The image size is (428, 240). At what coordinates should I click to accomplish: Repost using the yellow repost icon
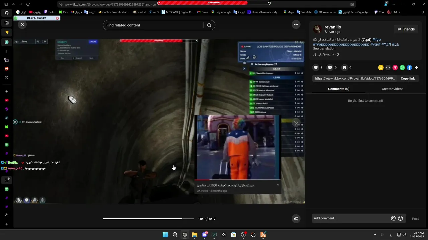point(381,68)
